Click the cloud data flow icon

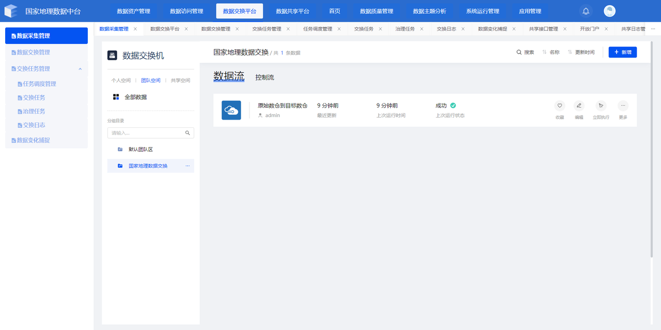click(231, 110)
